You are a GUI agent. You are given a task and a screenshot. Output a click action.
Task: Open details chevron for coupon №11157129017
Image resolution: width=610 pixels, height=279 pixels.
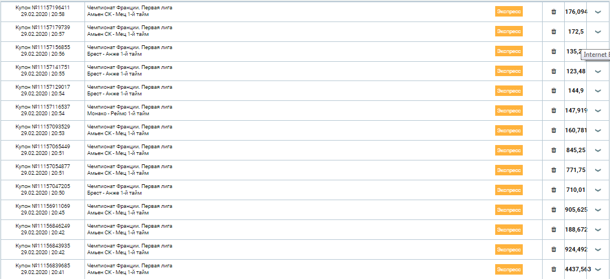click(x=598, y=91)
